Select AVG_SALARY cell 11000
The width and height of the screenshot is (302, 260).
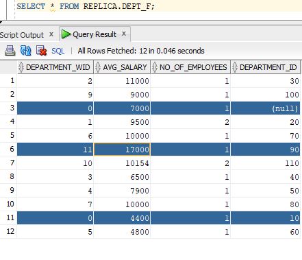pos(122,81)
